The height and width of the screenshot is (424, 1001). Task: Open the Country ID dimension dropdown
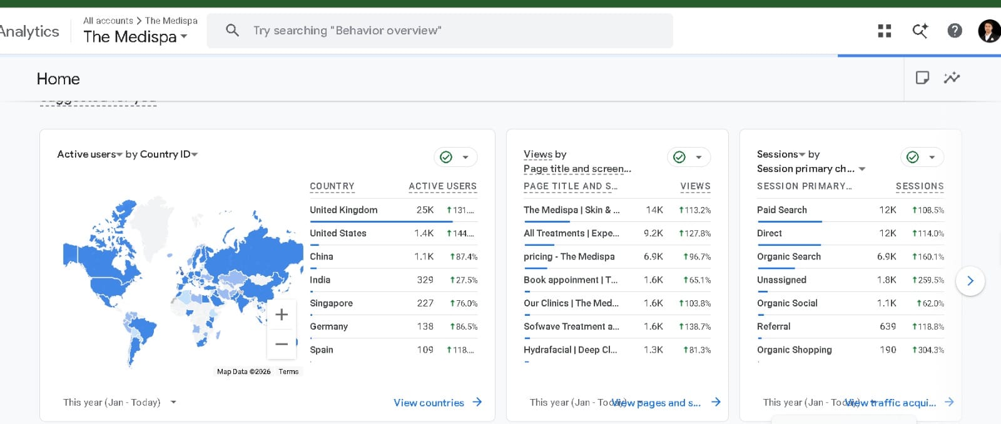point(169,154)
